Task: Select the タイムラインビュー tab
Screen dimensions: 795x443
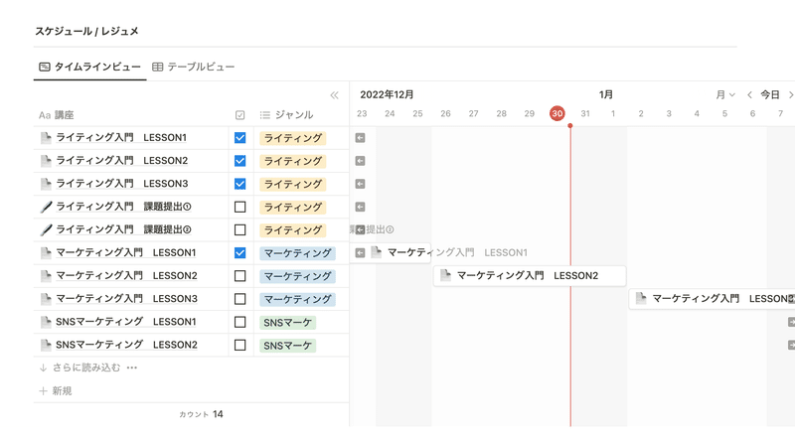Action: coord(89,67)
